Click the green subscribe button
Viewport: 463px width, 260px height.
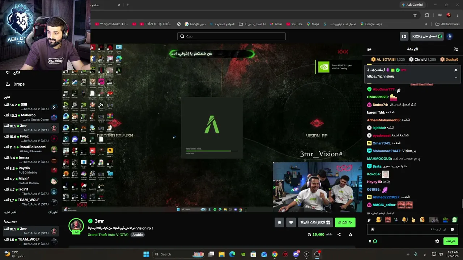pos(345,222)
